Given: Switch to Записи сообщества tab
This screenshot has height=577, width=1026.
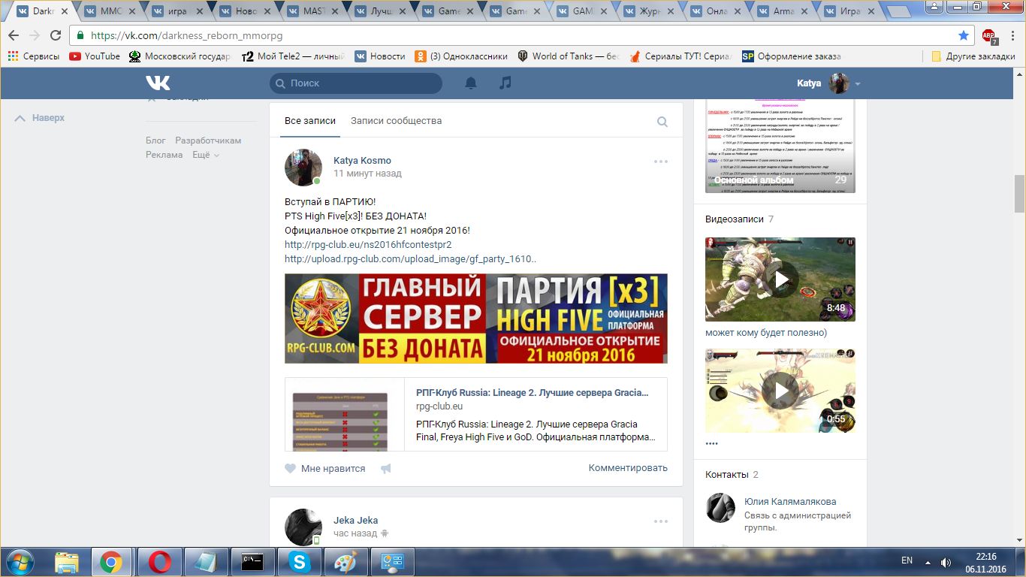Looking at the screenshot, I should pos(396,121).
